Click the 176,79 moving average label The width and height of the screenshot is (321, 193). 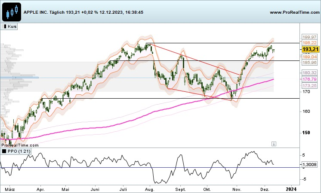(x=309, y=79)
